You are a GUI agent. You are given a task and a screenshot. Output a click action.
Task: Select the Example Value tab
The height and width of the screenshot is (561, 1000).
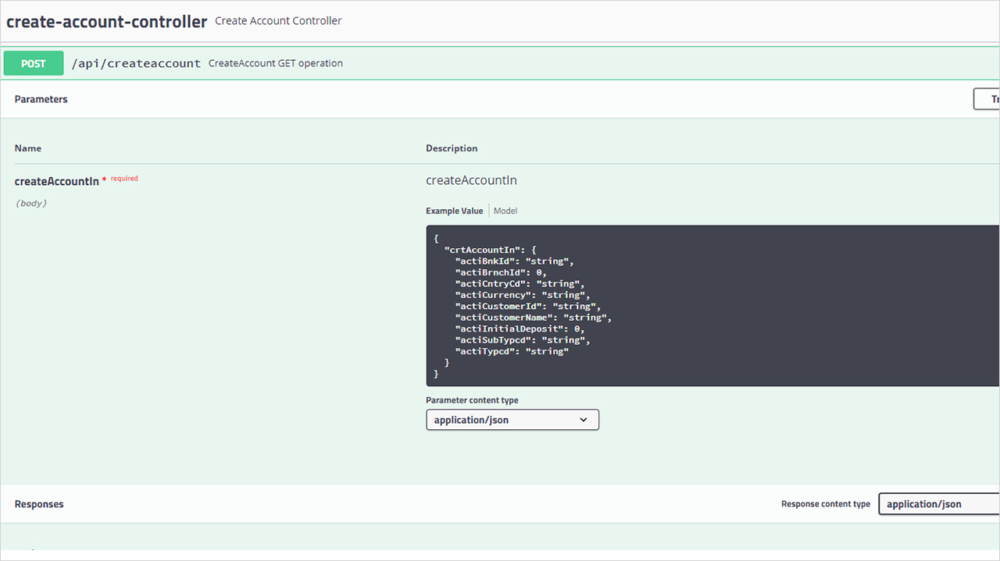tap(455, 211)
